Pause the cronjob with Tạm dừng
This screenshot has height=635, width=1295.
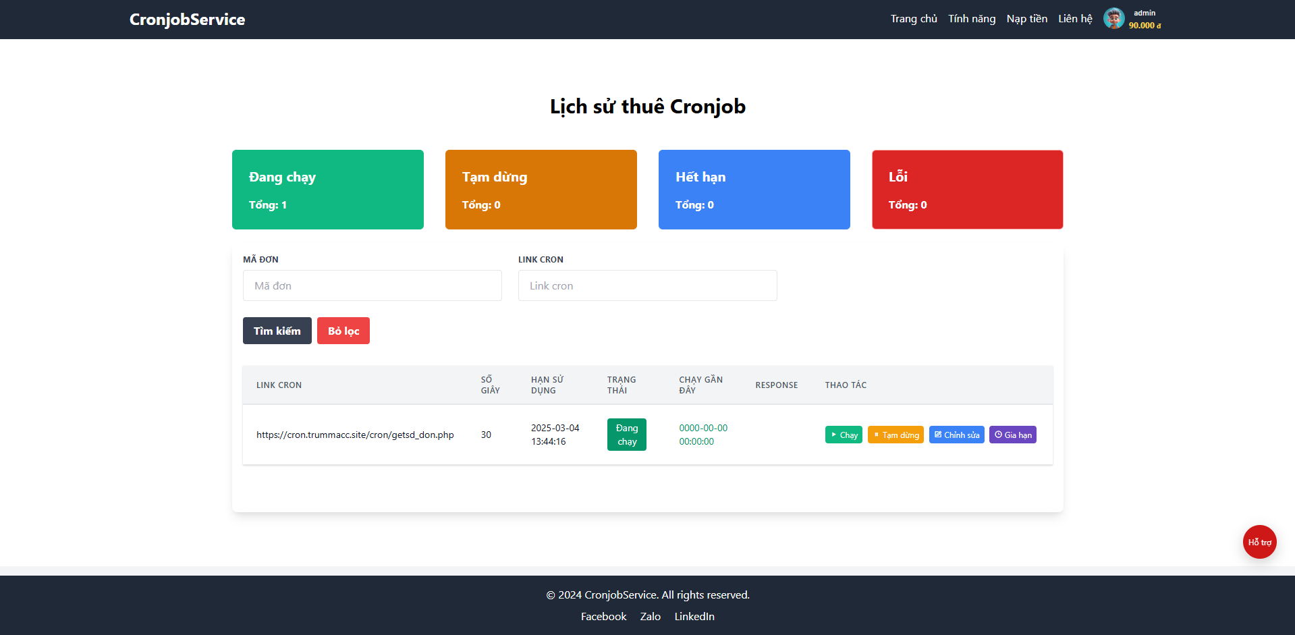[x=896, y=435]
